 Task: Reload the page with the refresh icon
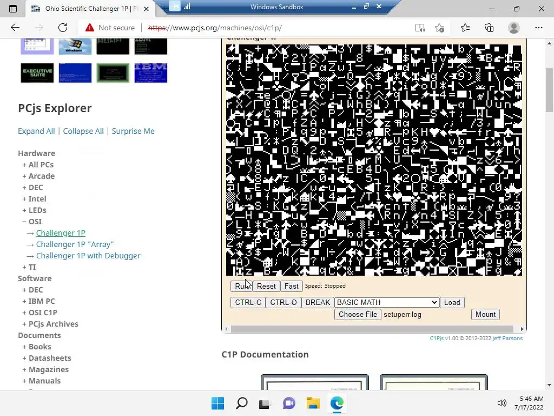63,28
